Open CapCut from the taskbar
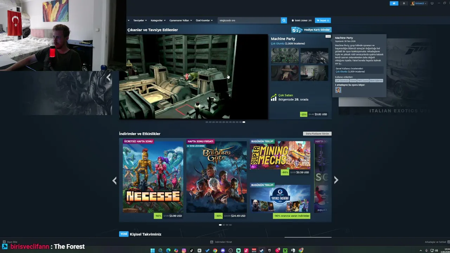The image size is (450, 253). 199,251
